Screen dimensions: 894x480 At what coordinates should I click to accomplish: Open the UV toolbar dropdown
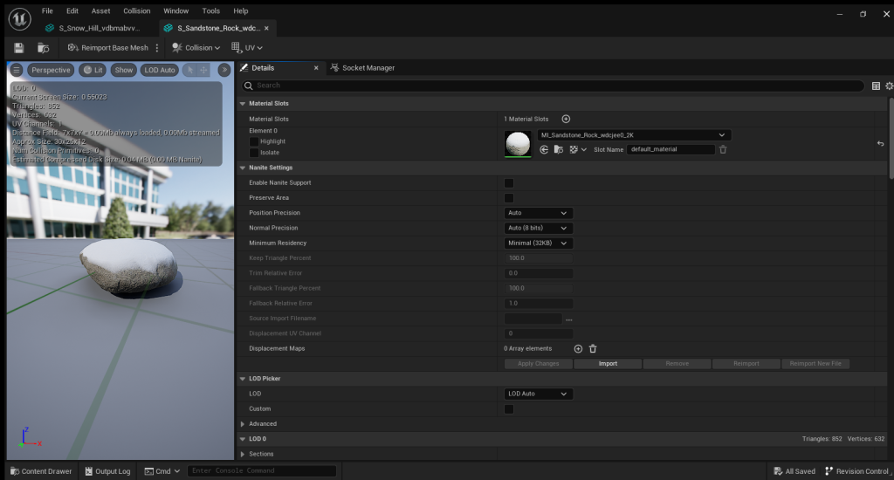pos(247,48)
